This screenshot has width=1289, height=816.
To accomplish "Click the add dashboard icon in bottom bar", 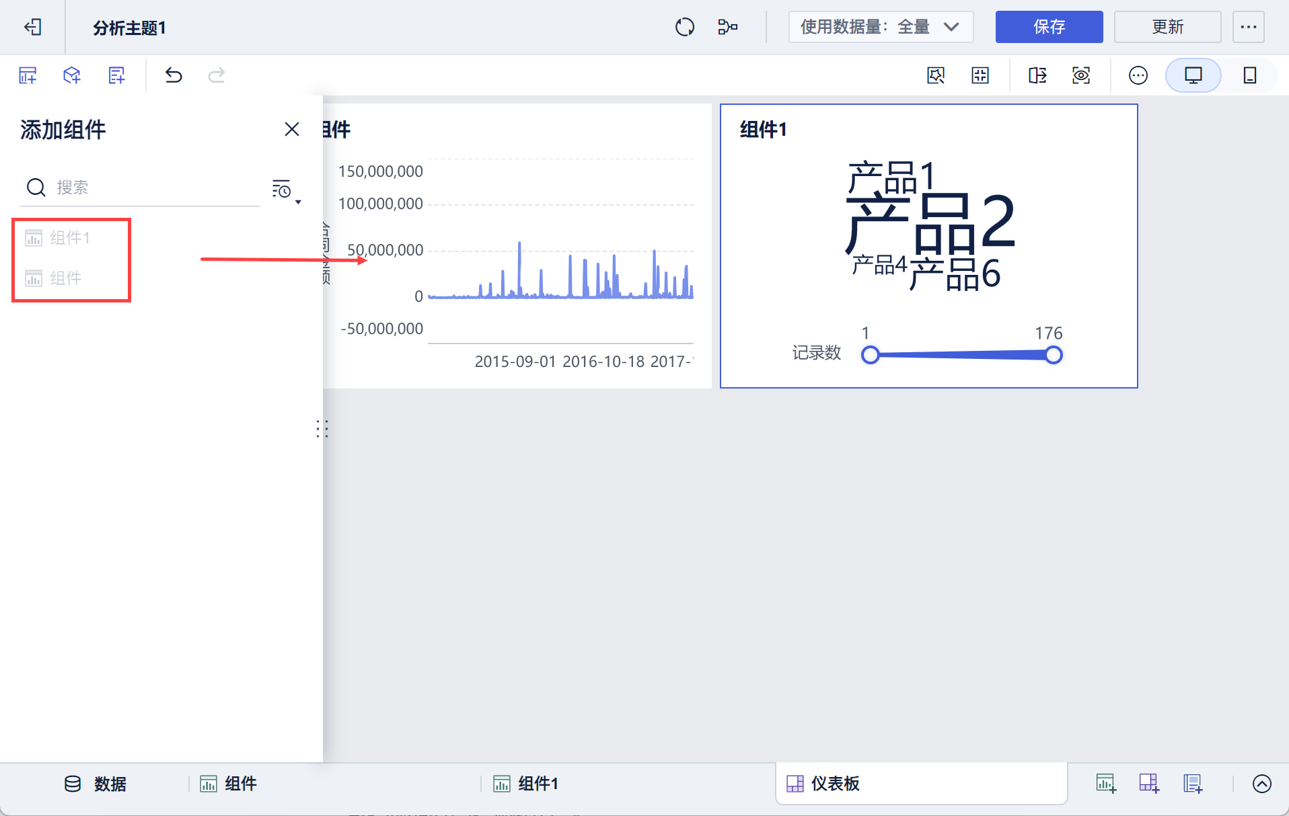I will (1148, 784).
